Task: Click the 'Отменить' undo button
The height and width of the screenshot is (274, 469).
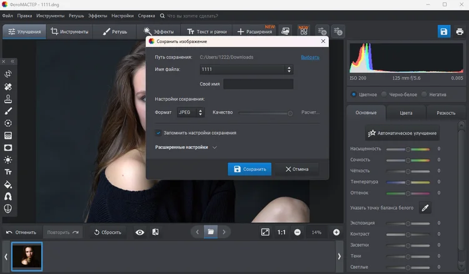Action: (x=21, y=232)
